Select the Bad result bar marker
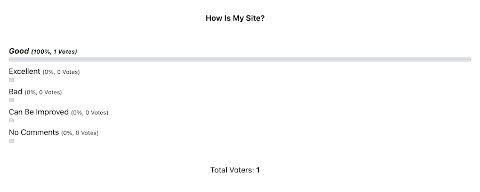The image size is (480, 192). point(12,100)
